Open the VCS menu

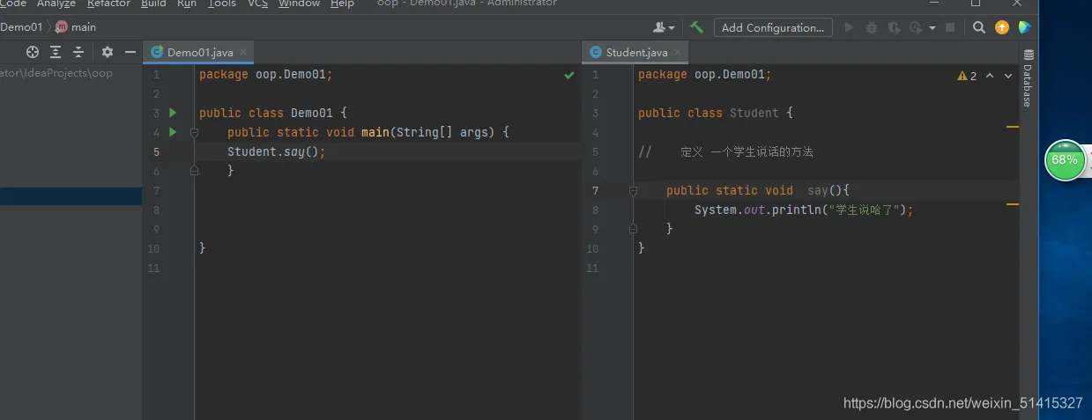(x=258, y=4)
